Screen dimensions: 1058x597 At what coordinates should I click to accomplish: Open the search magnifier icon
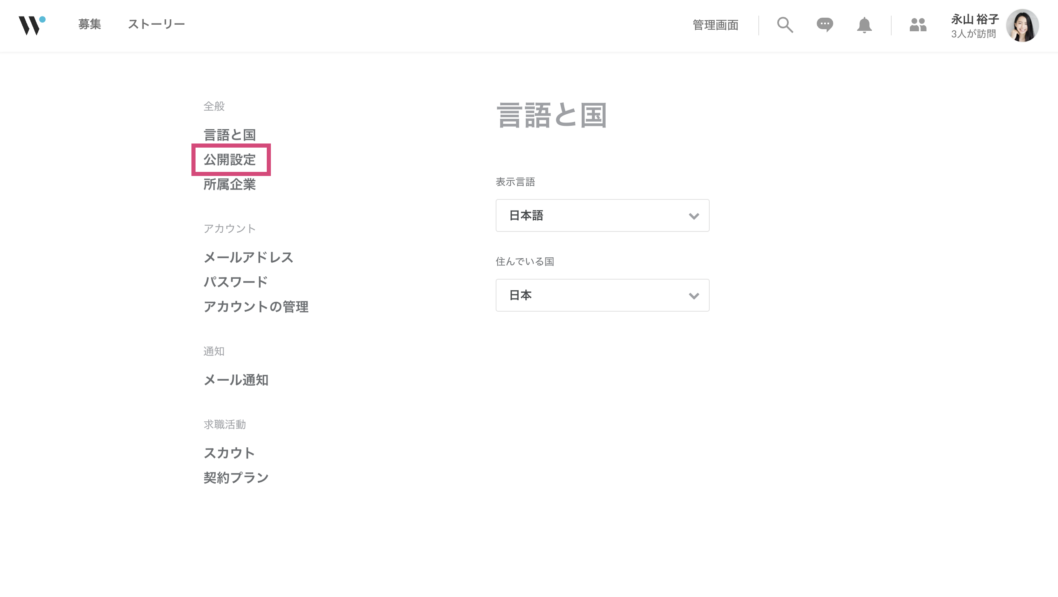point(785,25)
